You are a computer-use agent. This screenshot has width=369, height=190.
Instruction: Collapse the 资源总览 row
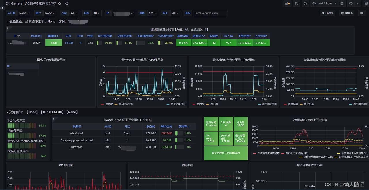coord(8,22)
